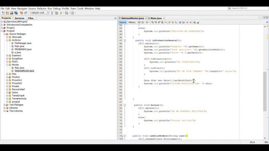Select the TareaHerencia package

point(19,99)
